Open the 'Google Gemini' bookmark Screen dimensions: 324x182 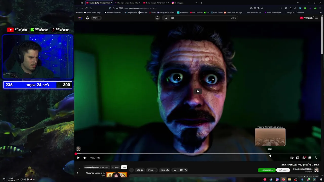(x=131, y=12)
